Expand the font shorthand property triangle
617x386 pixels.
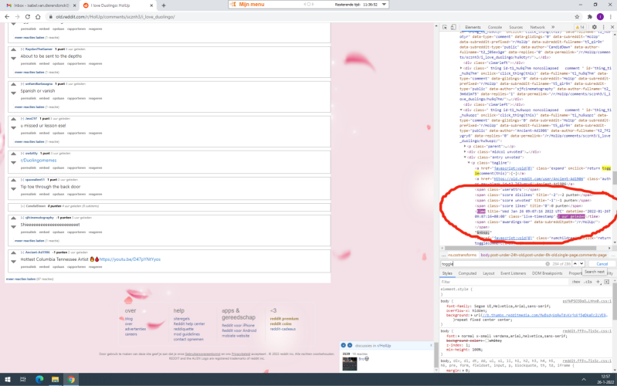pyautogui.click(x=459, y=336)
